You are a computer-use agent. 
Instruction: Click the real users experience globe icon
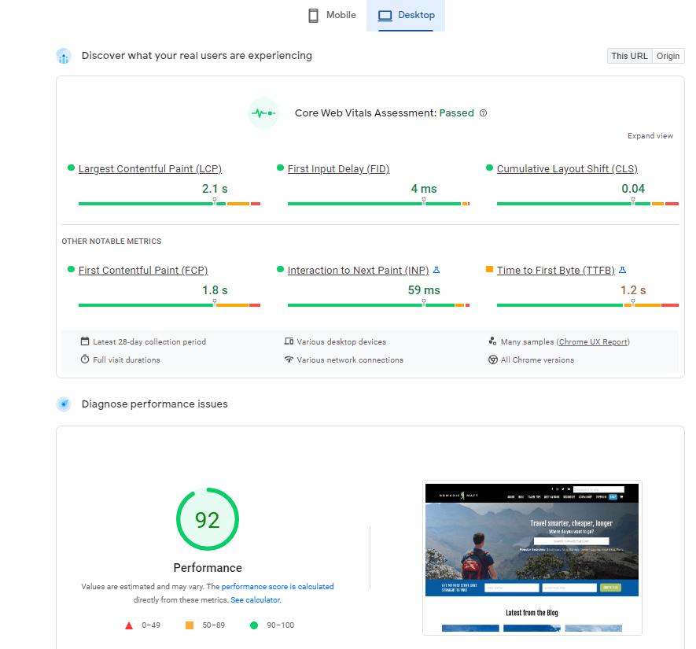(63, 56)
